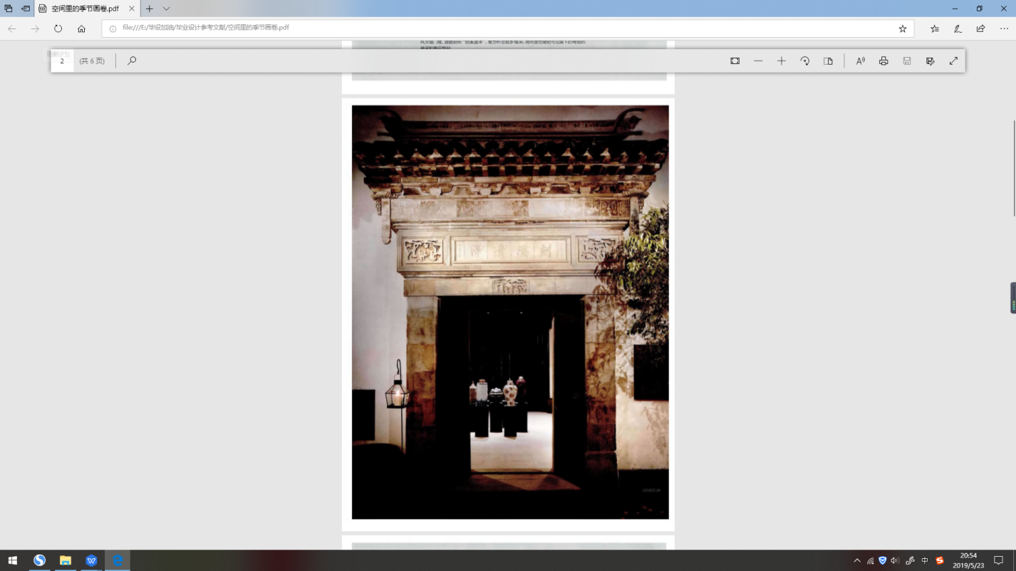The image size is (1016, 571).
Task: Refresh the current PDF page
Action: click(x=58, y=28)
